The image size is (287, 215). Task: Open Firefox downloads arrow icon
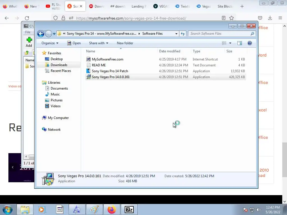[270, 18]
